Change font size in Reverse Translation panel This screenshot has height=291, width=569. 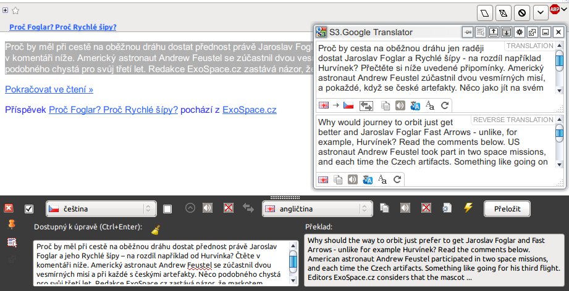382,179
